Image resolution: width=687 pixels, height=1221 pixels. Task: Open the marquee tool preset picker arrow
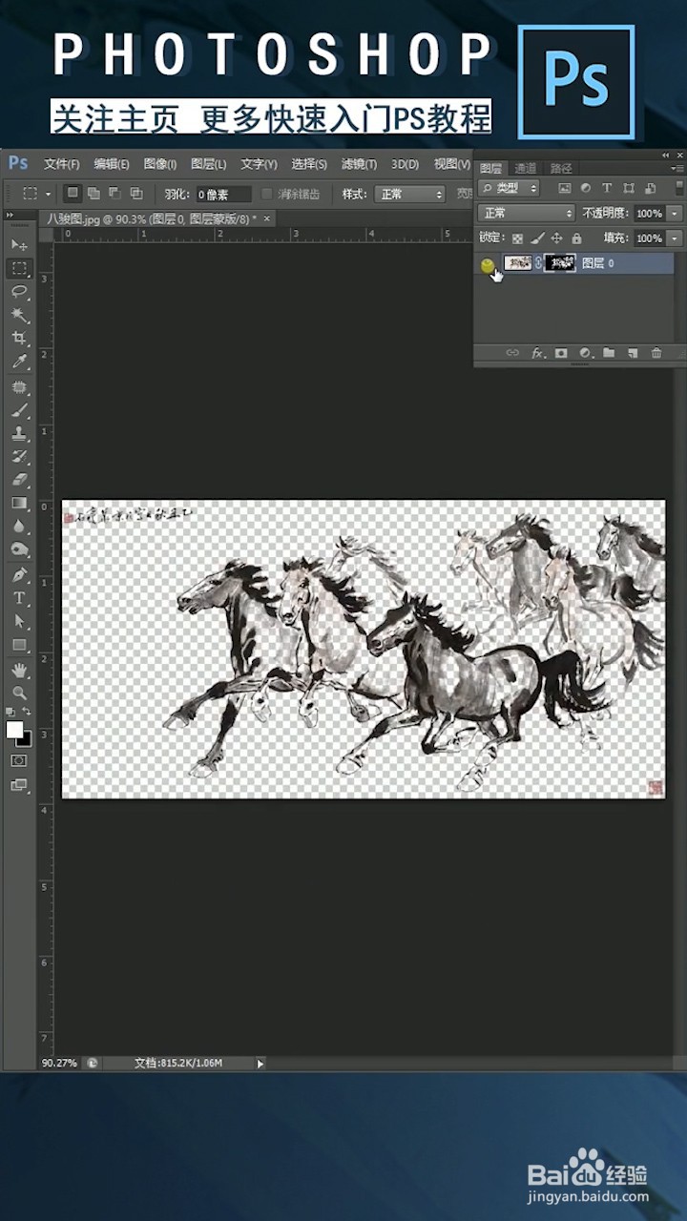pos(49,194)
